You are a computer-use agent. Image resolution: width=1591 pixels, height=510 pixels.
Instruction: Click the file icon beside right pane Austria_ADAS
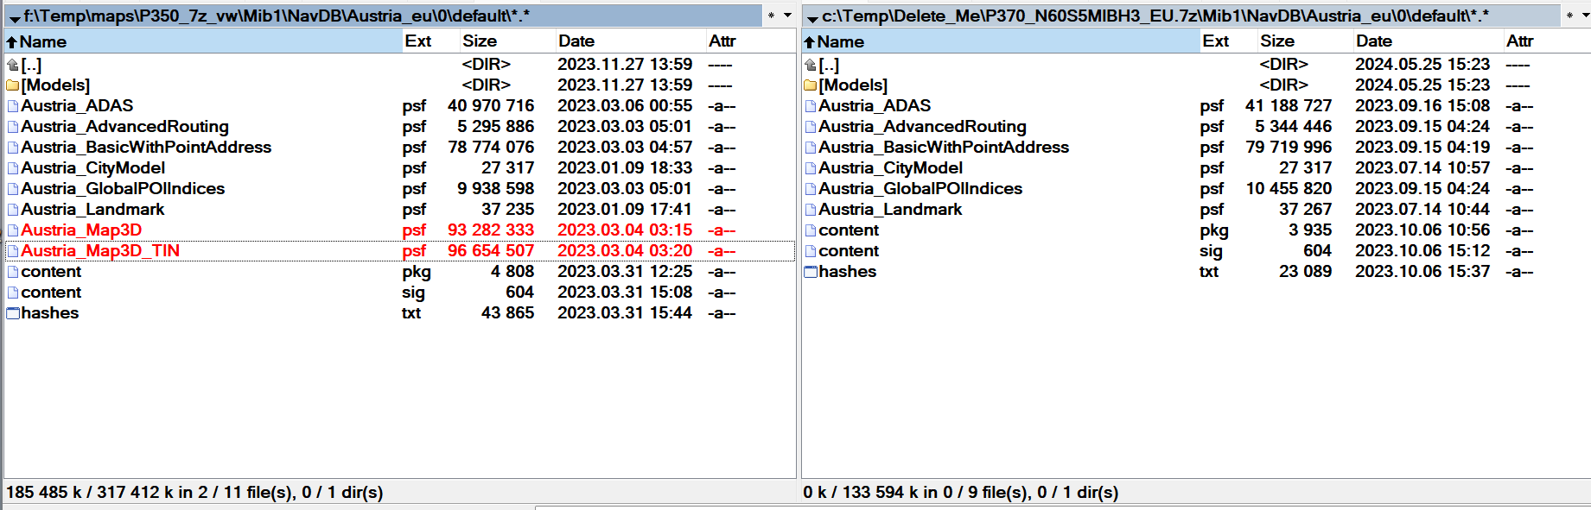coord(810,106)
